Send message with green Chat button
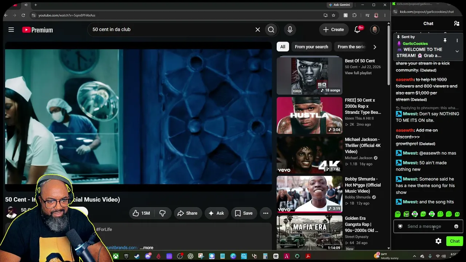 click(x=455, y=241)
